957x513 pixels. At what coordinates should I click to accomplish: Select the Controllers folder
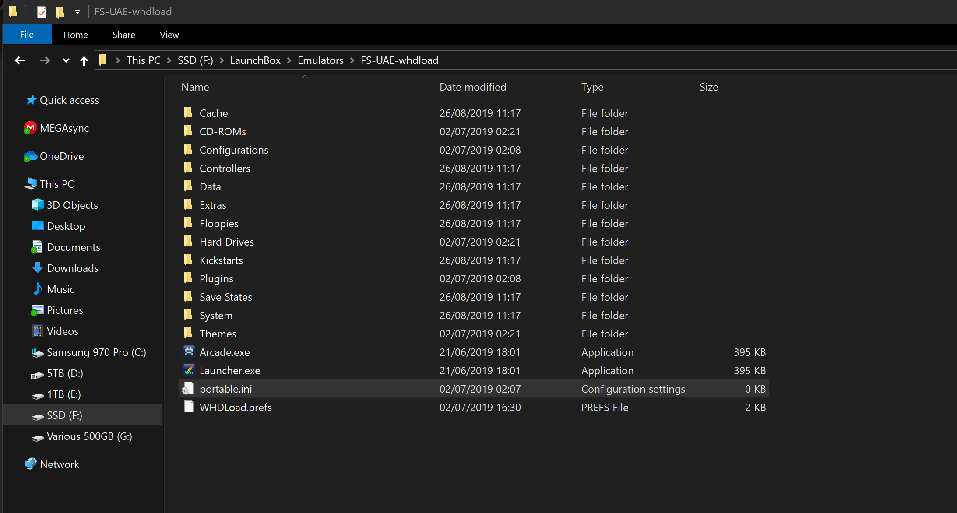pos(225,168)
